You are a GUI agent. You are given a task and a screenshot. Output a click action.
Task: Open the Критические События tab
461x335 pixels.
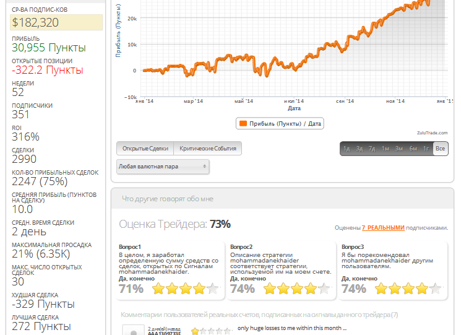coord(207,149)
